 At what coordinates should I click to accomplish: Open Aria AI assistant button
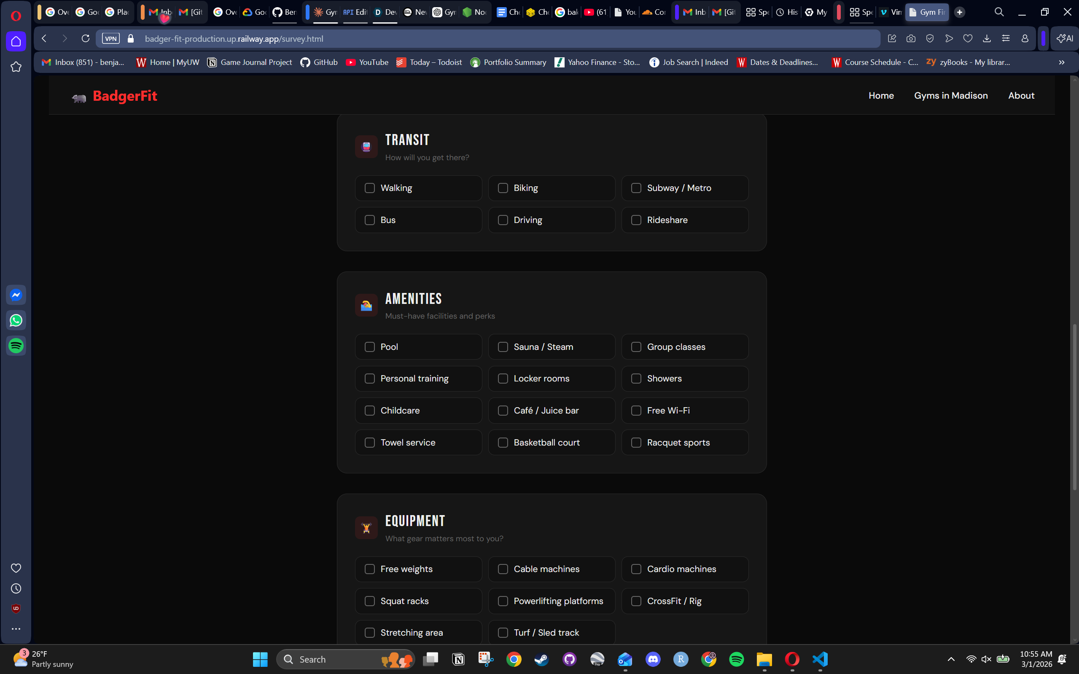1065,39
